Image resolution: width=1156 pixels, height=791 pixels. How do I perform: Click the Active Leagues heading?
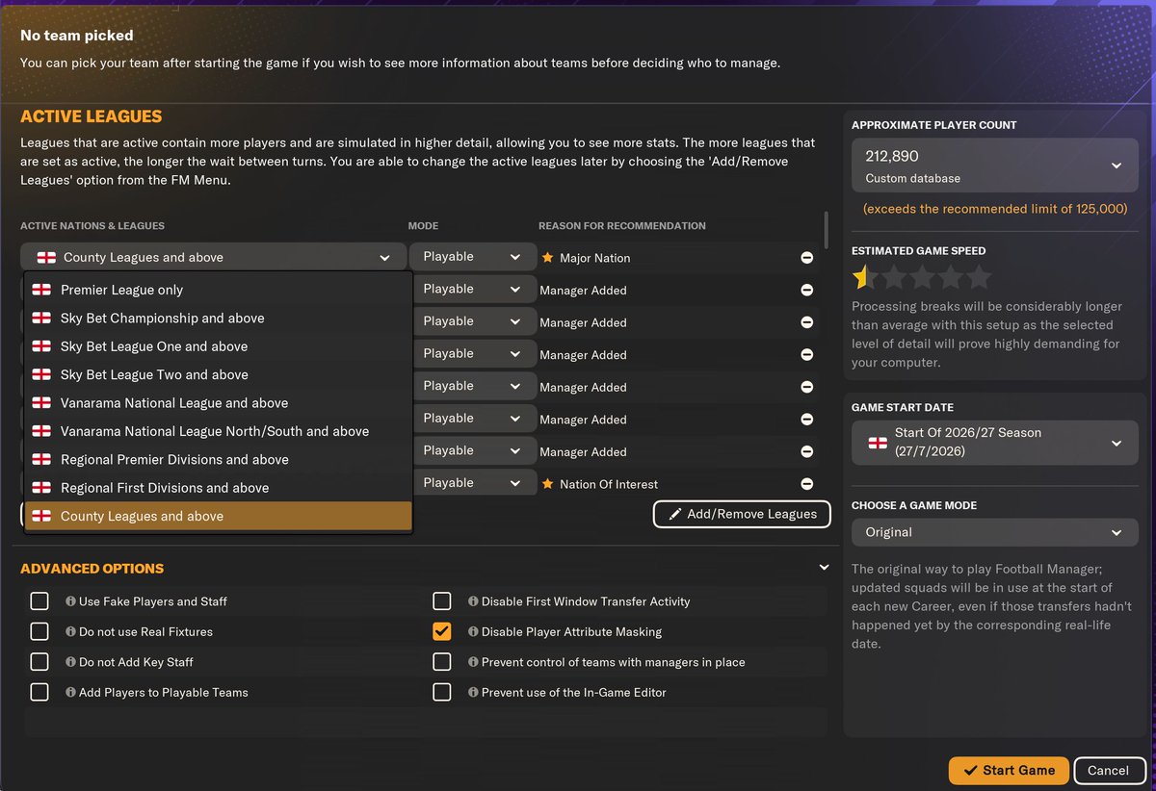pos(92,116)
